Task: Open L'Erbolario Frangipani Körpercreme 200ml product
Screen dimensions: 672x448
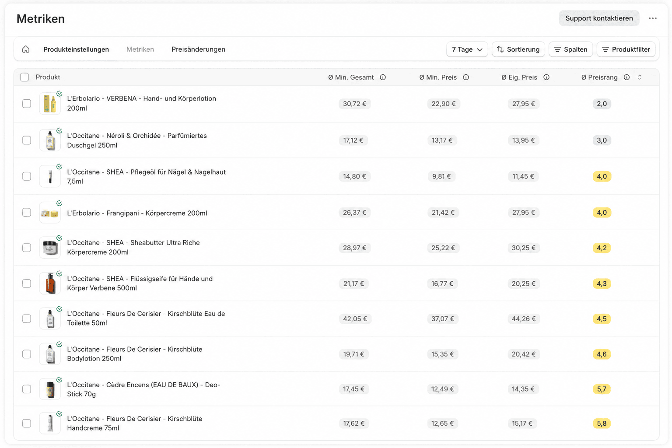Action: [137, 213]
